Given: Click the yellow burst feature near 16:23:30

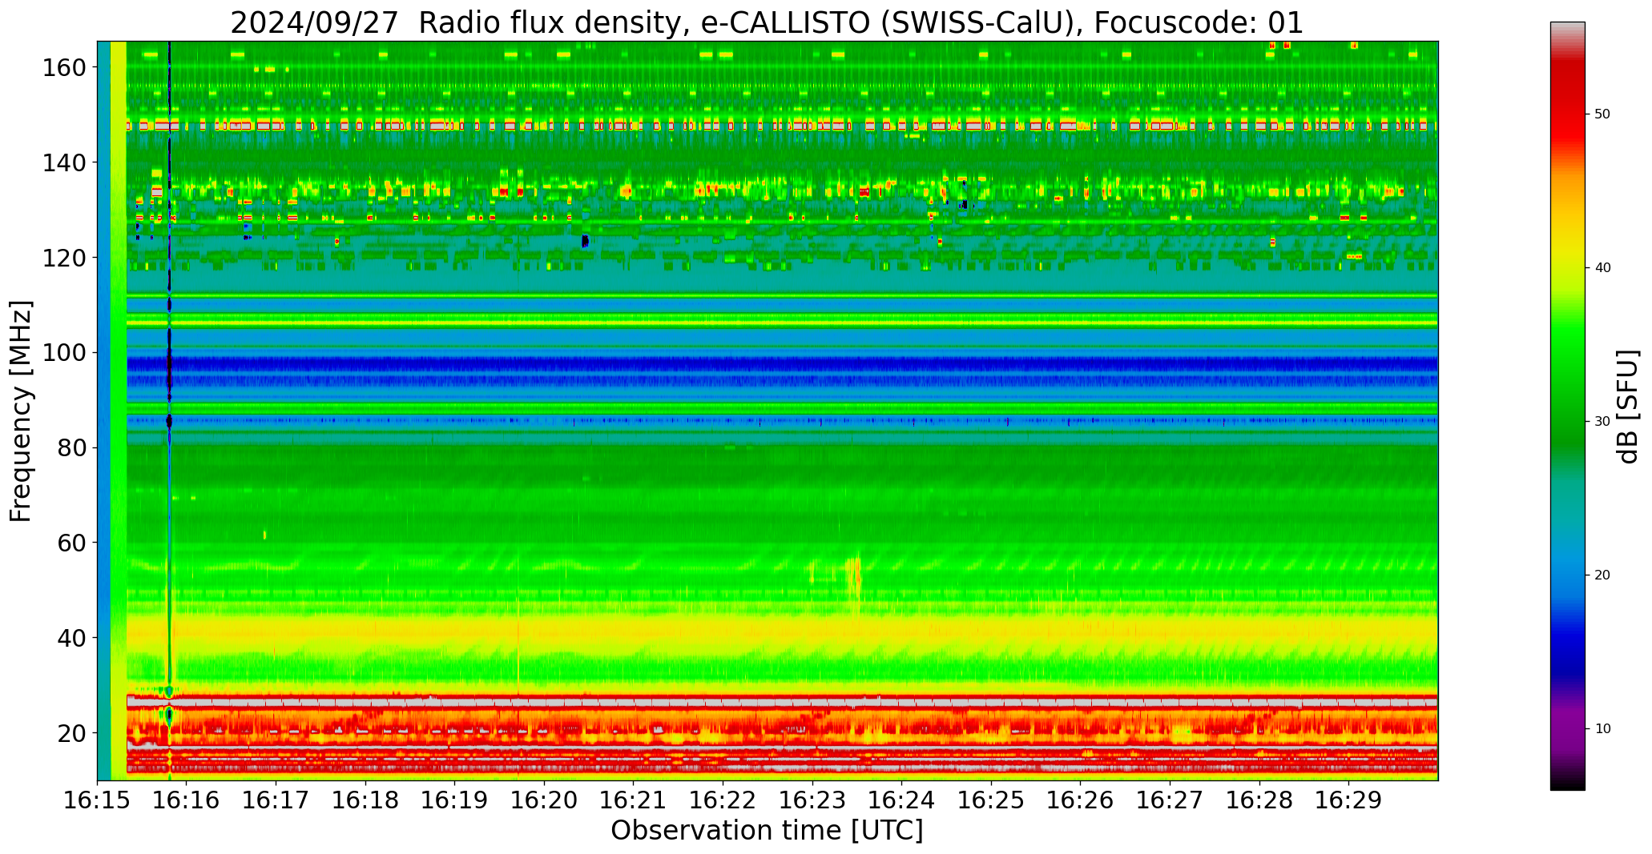Looking at the screenshot, I should 853,583.
